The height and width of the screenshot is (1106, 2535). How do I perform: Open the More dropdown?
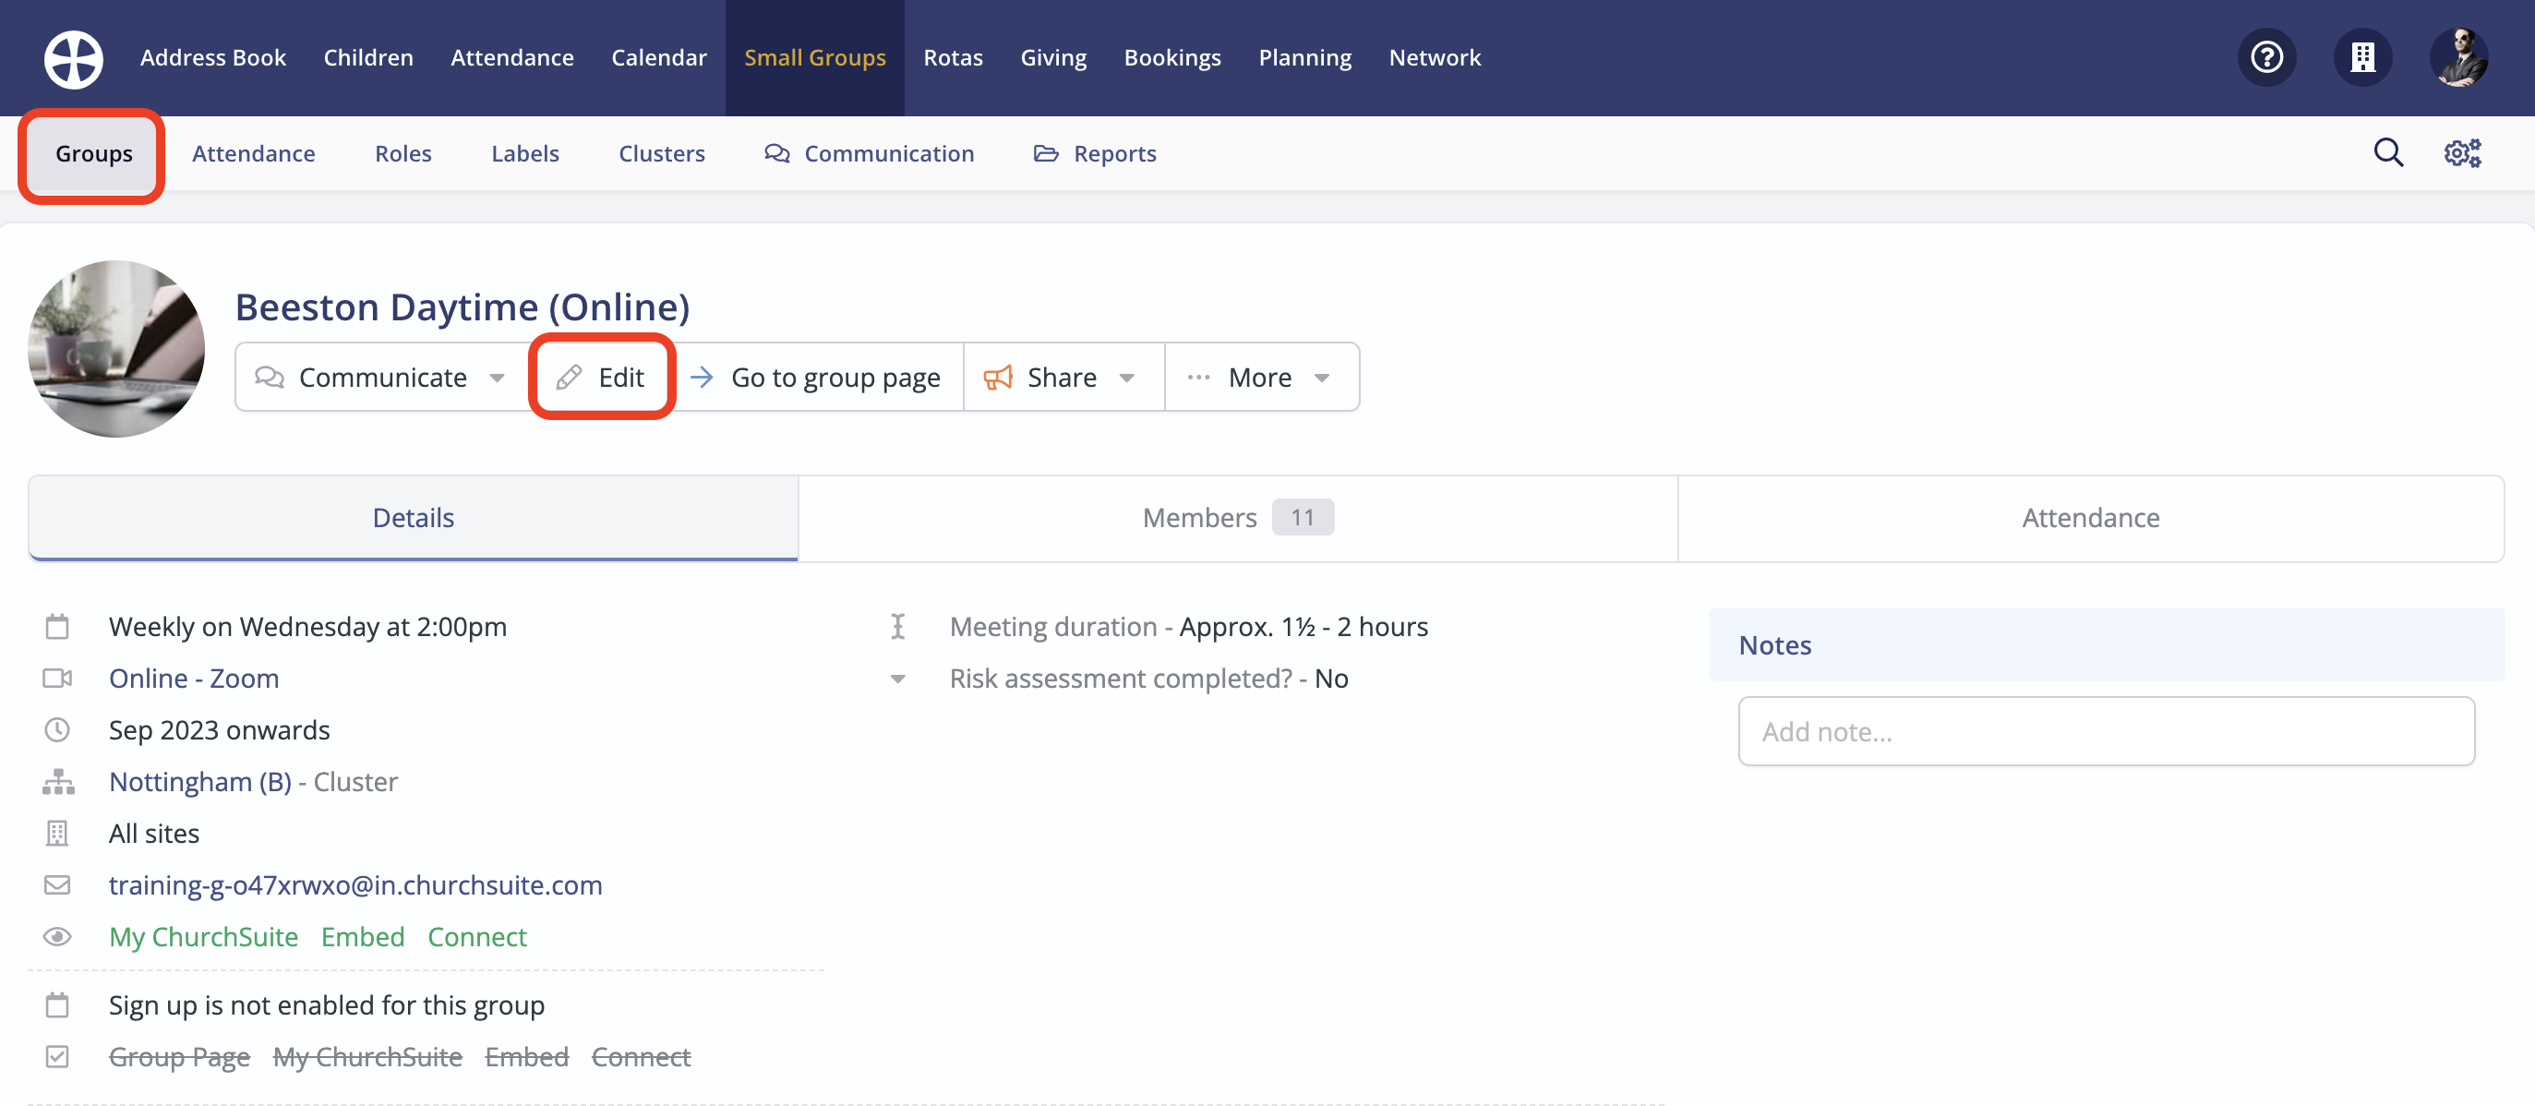[x=1263, y=377]
